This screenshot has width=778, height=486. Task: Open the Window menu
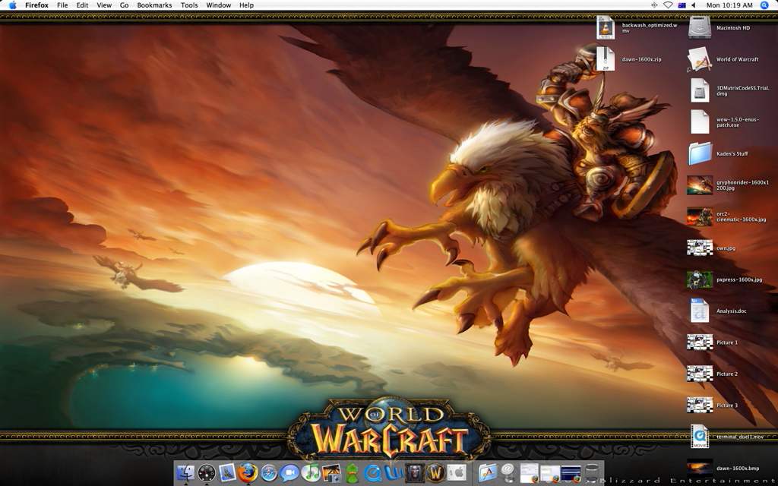(x=218, y=5)
